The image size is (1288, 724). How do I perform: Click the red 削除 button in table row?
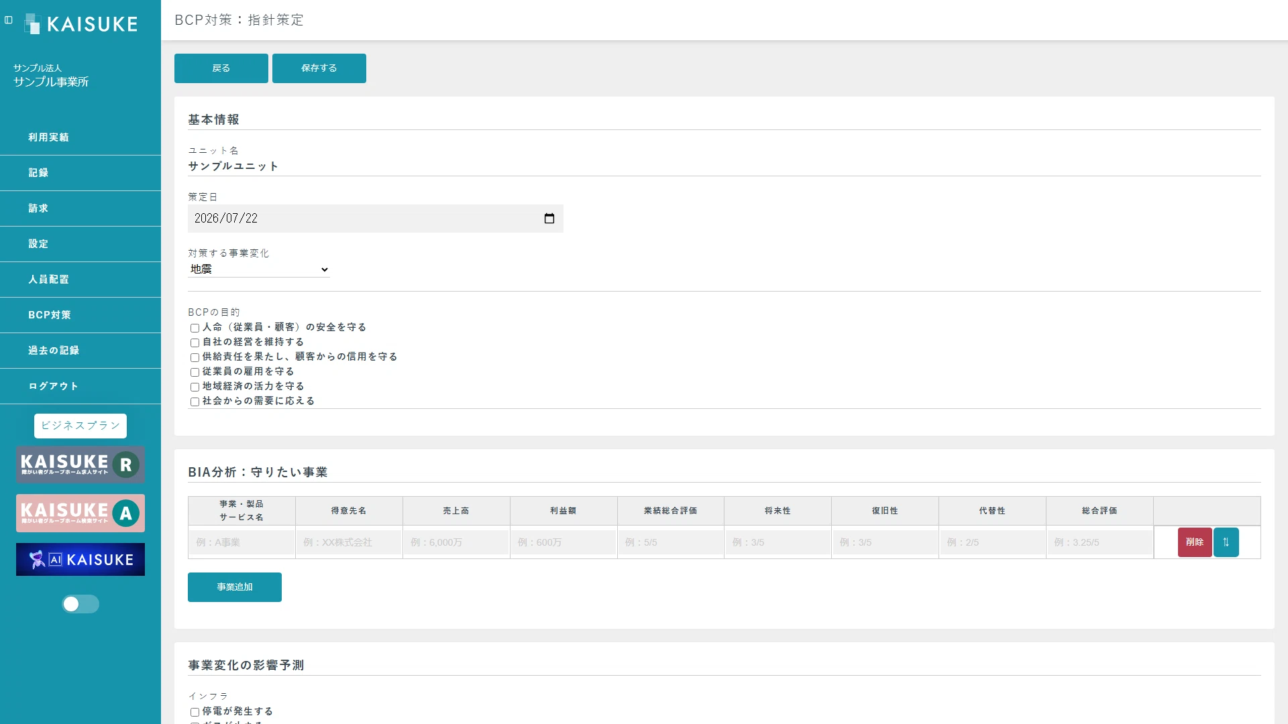(1194, 542)
